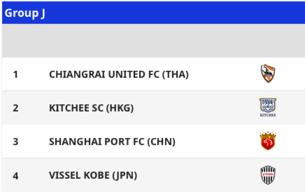Viewport: 305px width, 192px height.
Task: Click the Vissel Kobe striped crest
Action: (x=268, y=175)
